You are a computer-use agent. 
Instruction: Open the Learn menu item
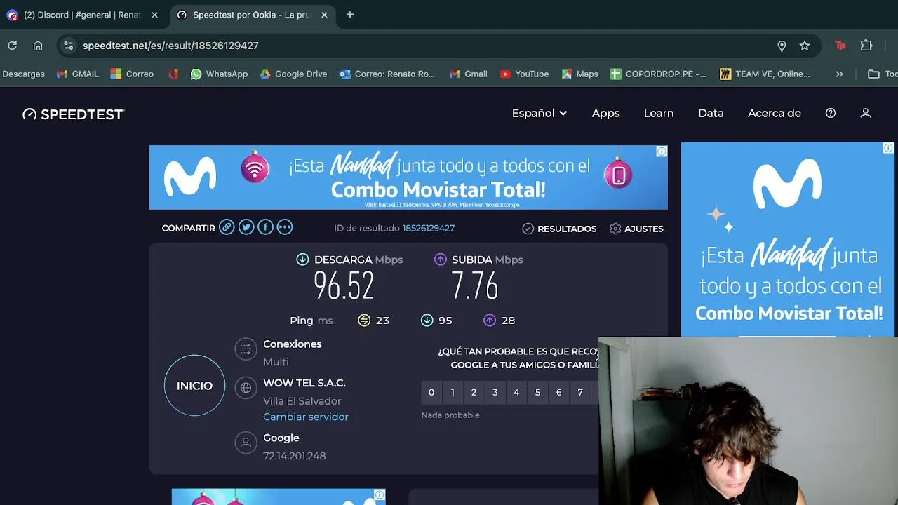tap(659, 113)
